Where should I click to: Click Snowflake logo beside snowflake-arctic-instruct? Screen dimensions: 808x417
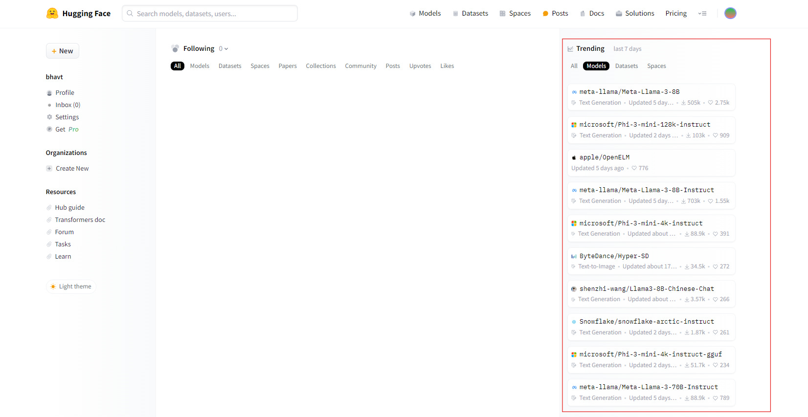pos(574,322)
